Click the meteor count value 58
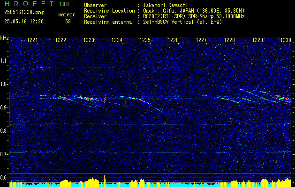295x187 pixels. (68, 22)
